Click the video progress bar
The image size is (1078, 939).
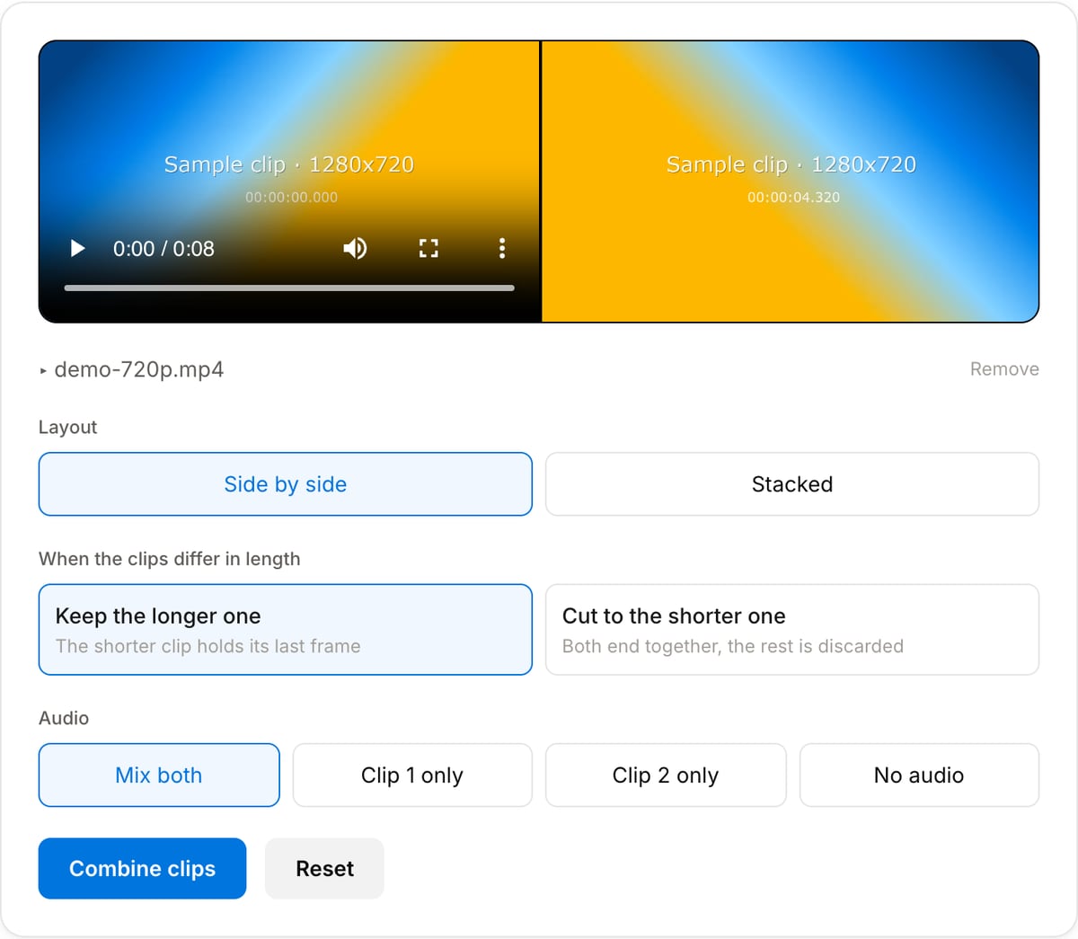coord(289,288)
